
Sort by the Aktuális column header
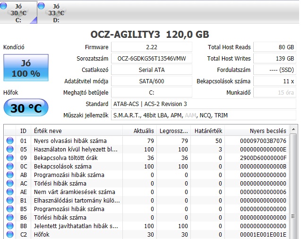139,131
